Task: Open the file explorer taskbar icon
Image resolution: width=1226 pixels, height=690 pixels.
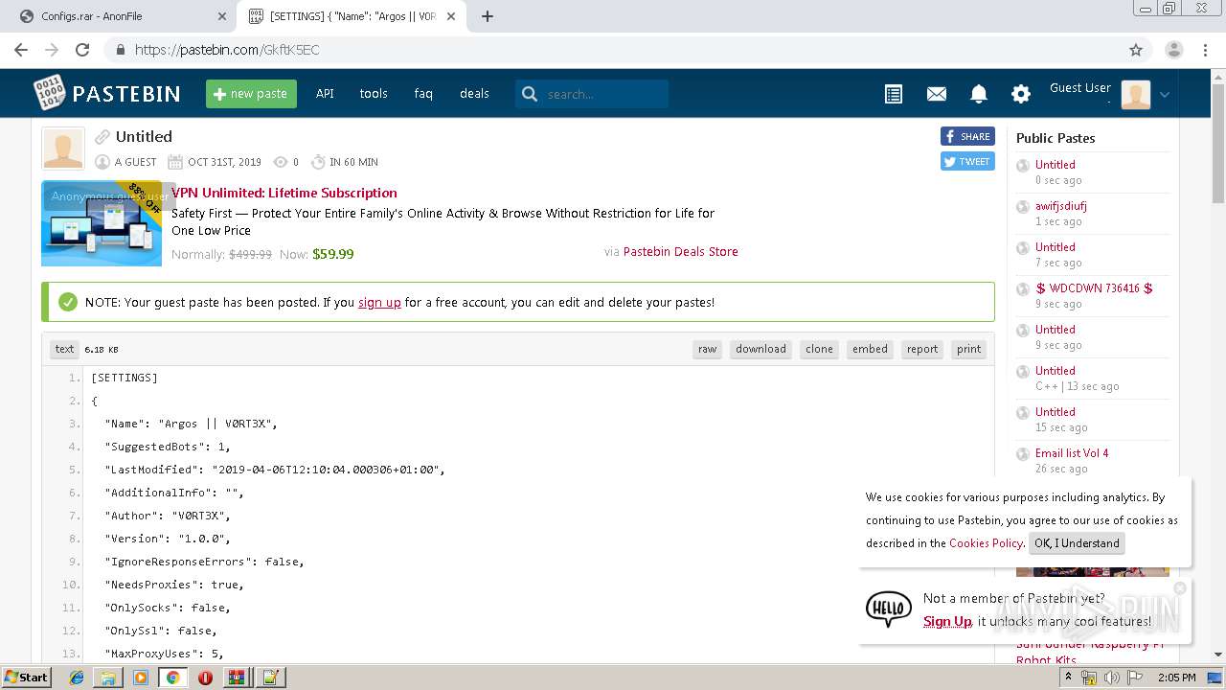Action: (x=108, y=678)
